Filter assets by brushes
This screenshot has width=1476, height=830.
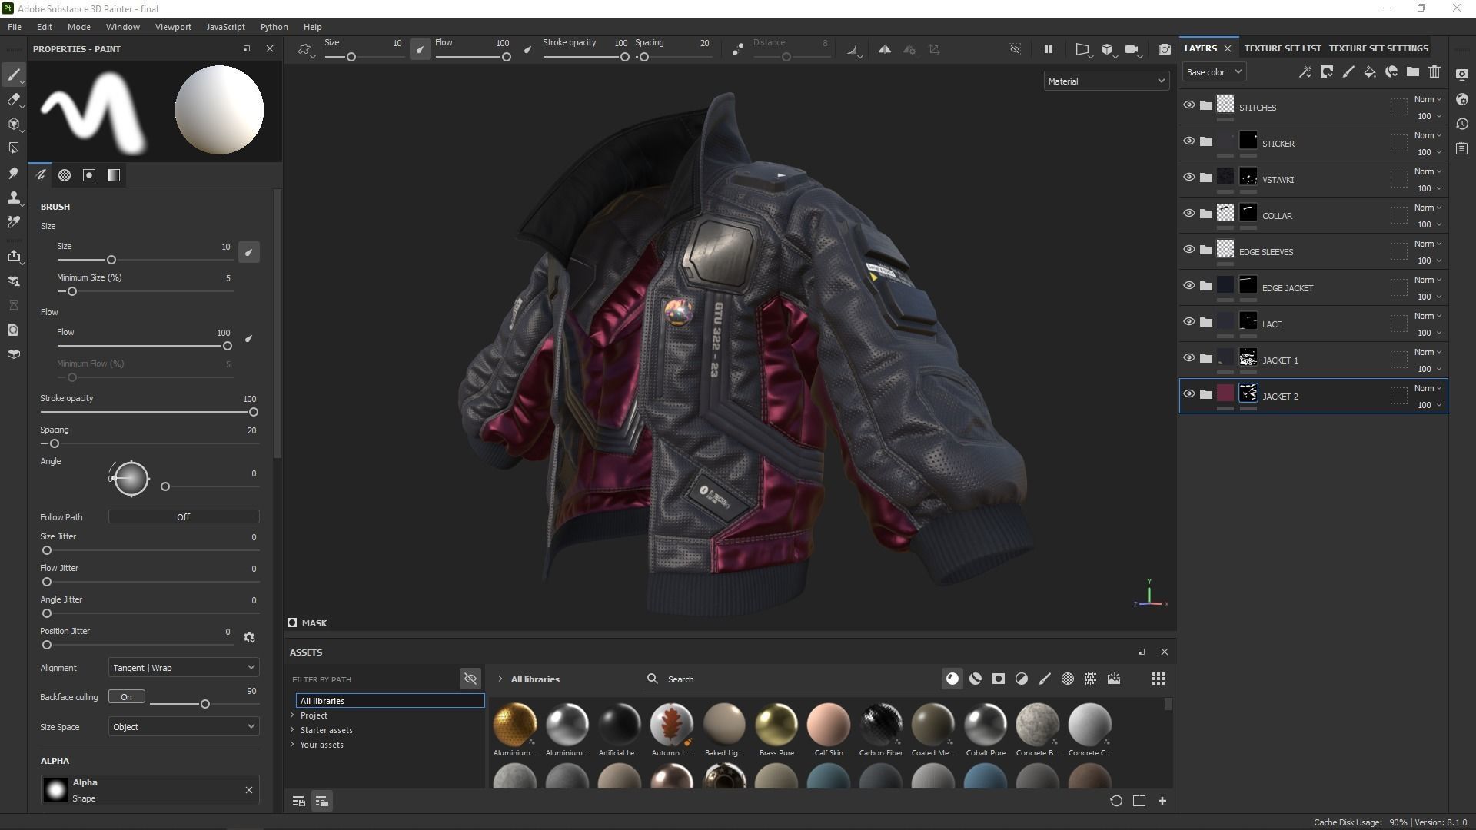1045,679
